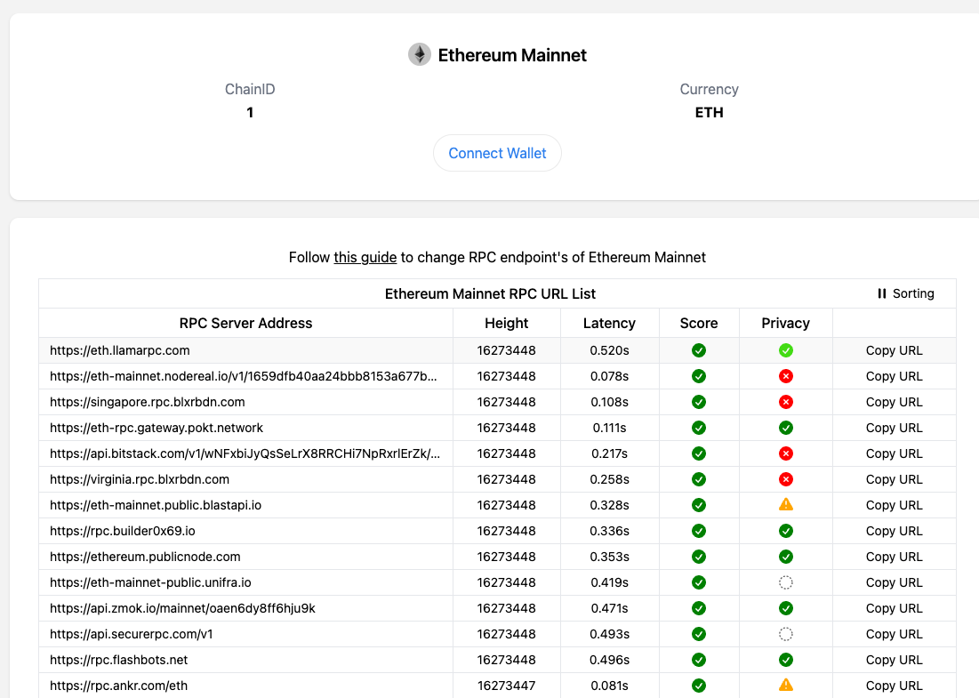The width and height of the screenshot is (979, 698).
Task: Open the 'this guide' link
Action: [x=365, y=257]
